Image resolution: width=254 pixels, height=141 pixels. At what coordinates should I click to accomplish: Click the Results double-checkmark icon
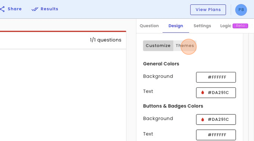(35, 9)
